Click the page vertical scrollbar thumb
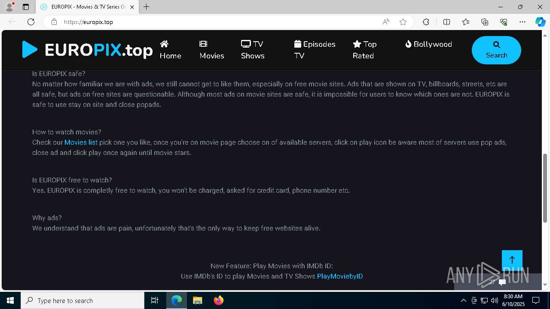550x309 pixels. coord(545,188)
